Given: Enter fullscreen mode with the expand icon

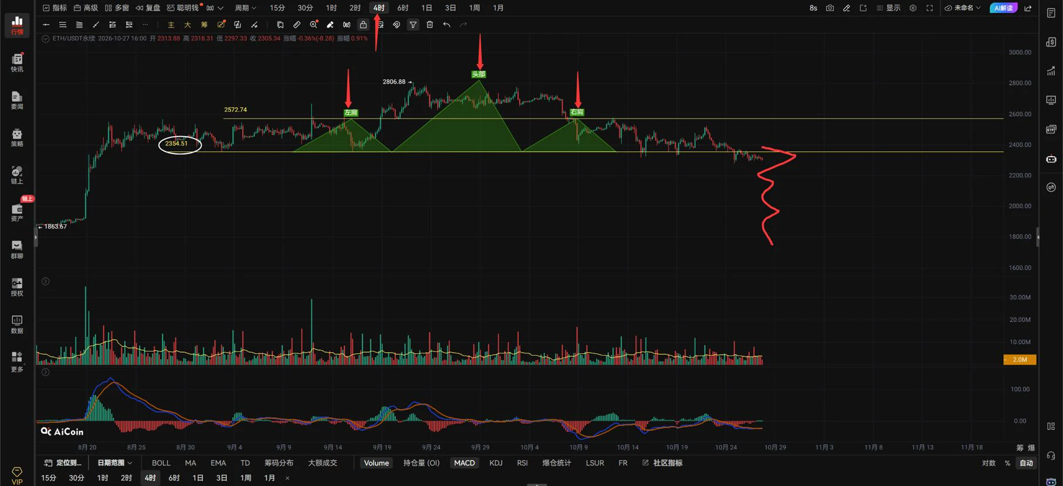Looking at the screenshot, I should tap(929, 8).
